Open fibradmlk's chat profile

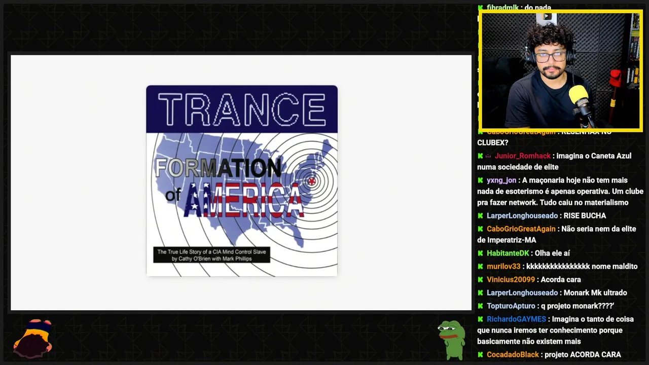[x=502, y=8]
